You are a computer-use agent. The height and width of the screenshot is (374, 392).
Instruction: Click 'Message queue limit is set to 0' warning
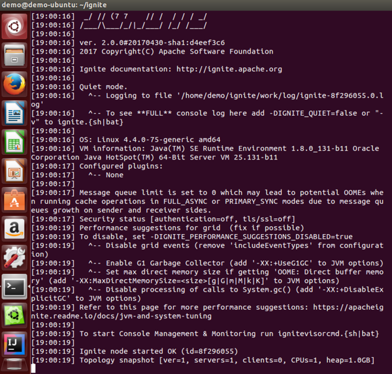(x=148, y=193)
